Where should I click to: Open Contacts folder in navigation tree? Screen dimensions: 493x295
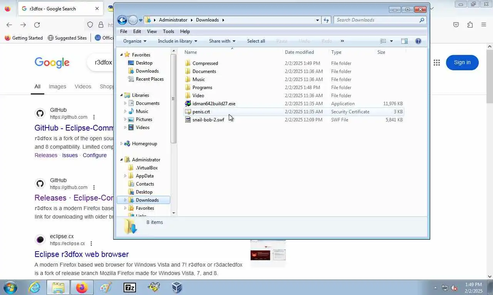pyautogui.click(x=145, y=184)
